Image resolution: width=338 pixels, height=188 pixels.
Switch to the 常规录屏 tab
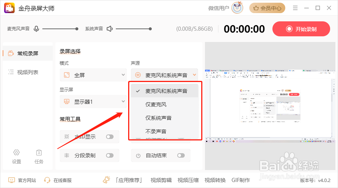pyautogui.click(x=28, y=53)
